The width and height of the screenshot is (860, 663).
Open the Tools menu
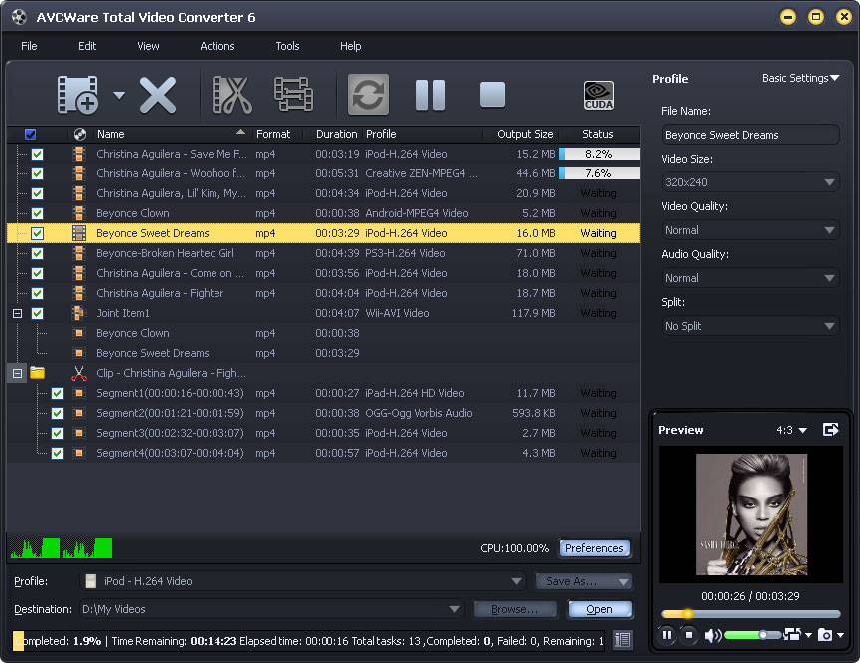287,46
